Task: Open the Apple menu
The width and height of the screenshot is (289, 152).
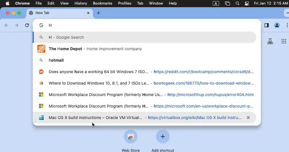Action: pos(7,3)
